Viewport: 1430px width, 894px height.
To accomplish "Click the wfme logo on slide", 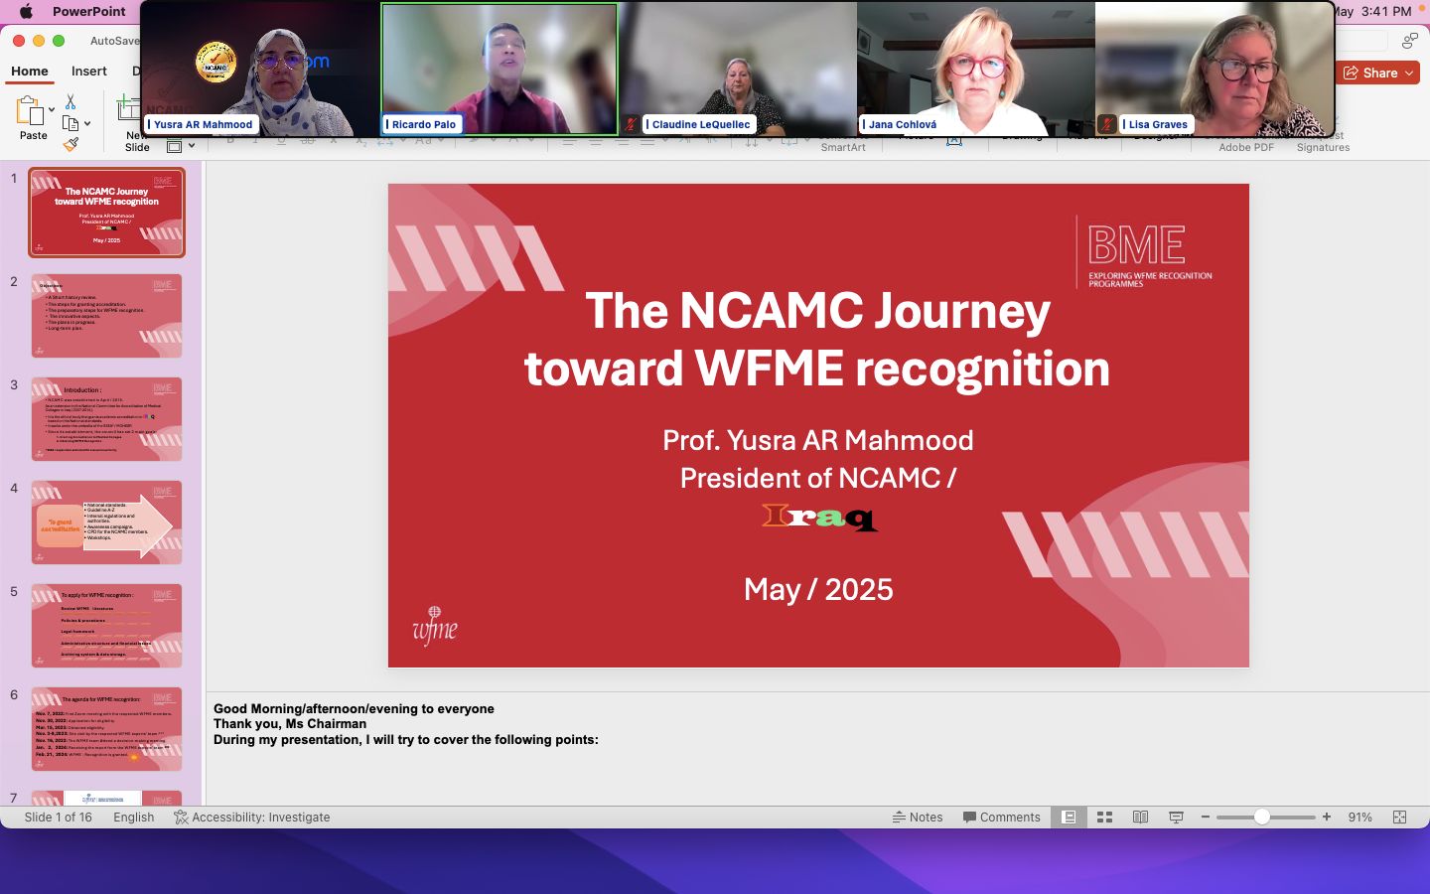I will pos(435,626).
